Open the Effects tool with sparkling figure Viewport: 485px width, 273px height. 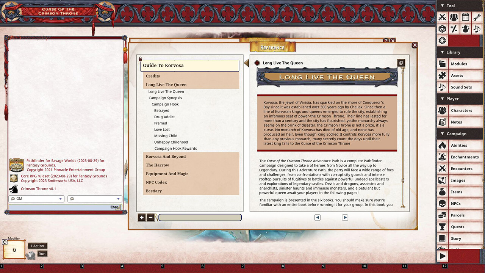tap(465, 28)
